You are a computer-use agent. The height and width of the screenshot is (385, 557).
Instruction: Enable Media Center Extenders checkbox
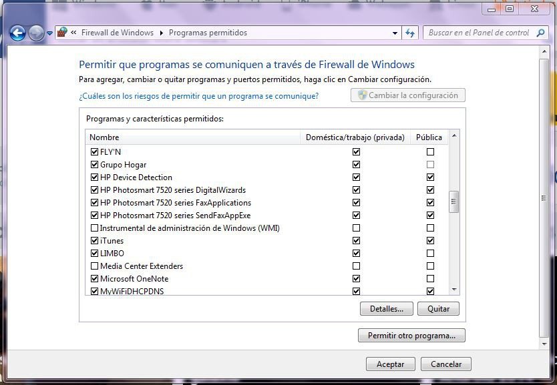[94, 266]
